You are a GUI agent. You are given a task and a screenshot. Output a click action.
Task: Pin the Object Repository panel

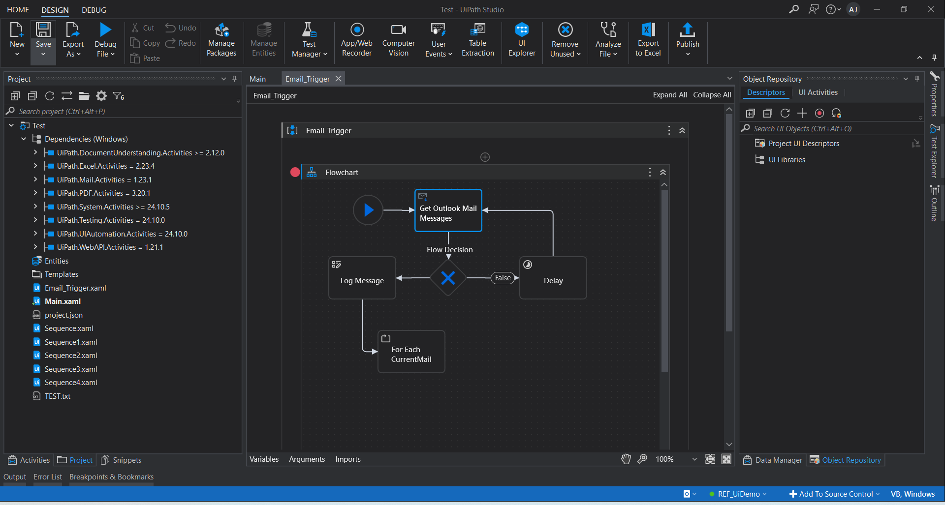point(917,79)
